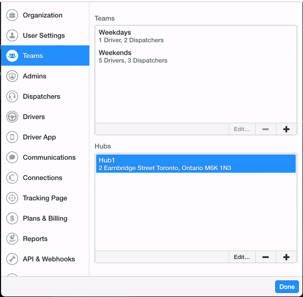Open the User Settings section
The width and height of the screenshot is (303, 297).
point(45,35)
